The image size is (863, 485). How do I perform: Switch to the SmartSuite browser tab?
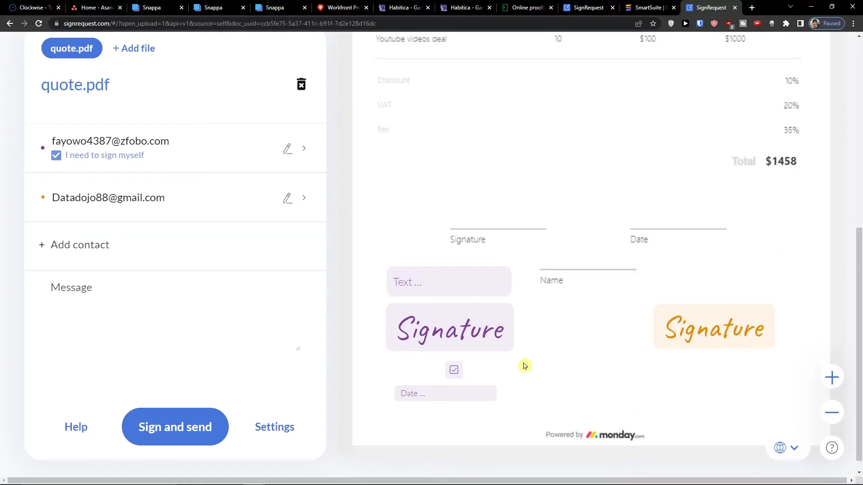(648, 8)
